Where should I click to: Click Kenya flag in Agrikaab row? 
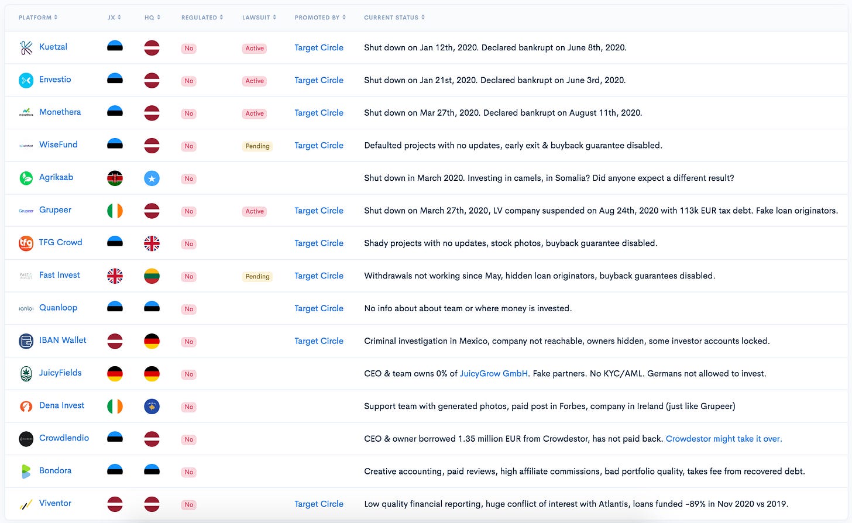point(115,178)
